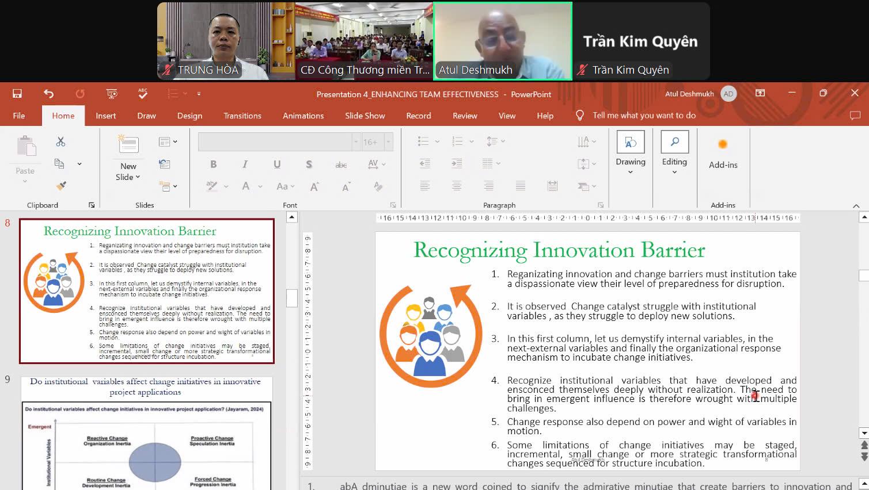Image resolution: width=869 pixels, height=490 pixels.
Task: Expand Numbering list options
Action: (x=472, y=141)
